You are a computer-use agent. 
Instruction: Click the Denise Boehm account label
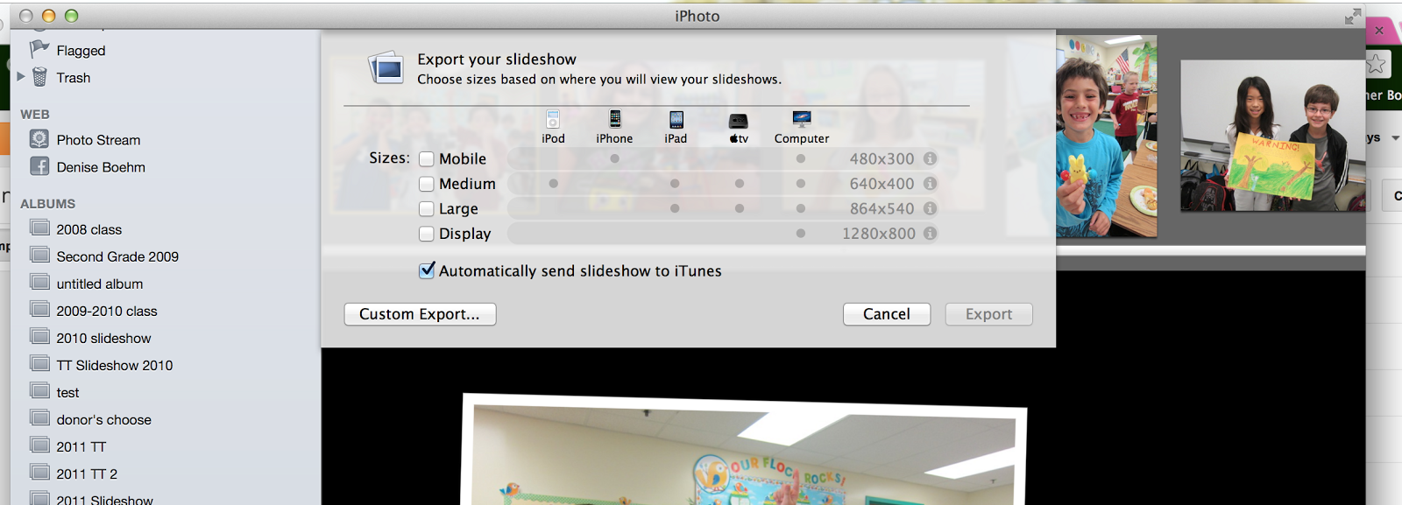click(101, 167)
